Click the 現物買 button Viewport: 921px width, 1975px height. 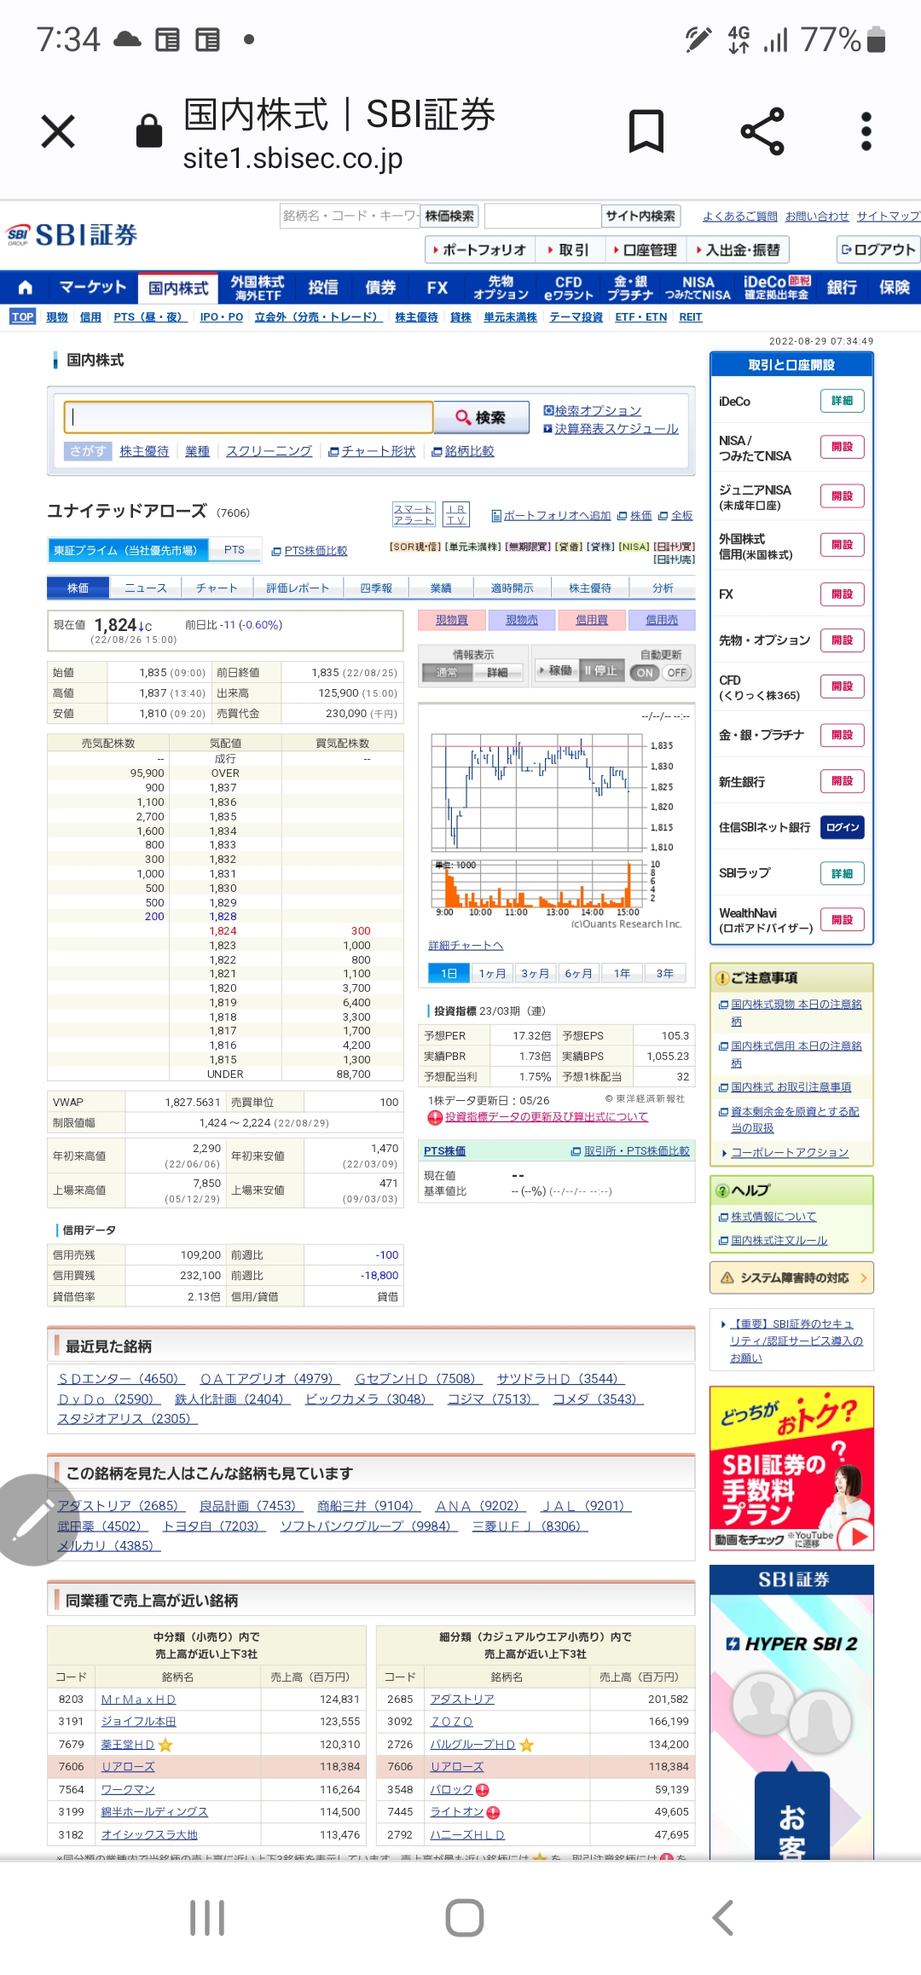point(452,620)
